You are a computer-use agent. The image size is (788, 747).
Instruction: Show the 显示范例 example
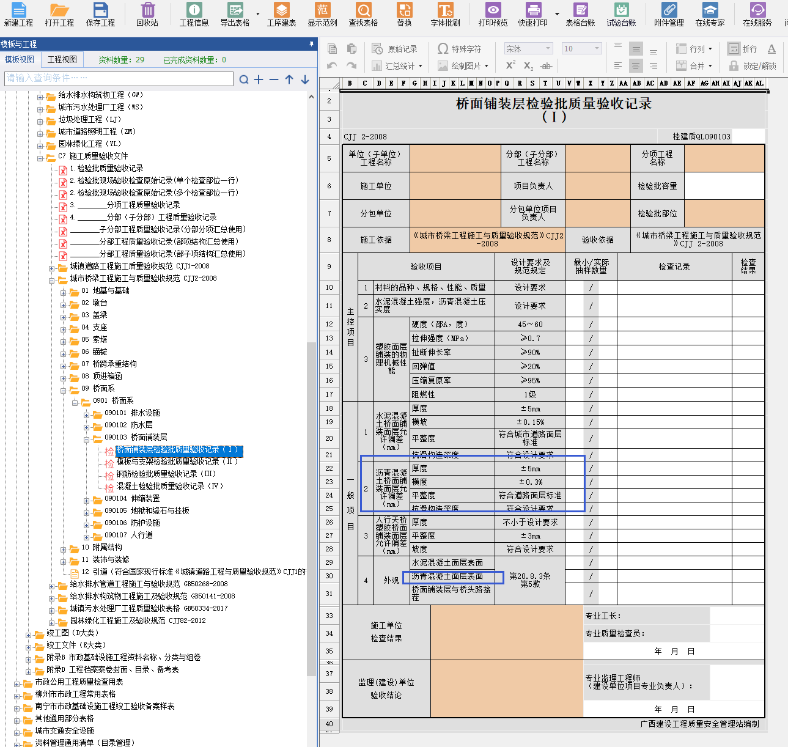click(x=322, y=14)
